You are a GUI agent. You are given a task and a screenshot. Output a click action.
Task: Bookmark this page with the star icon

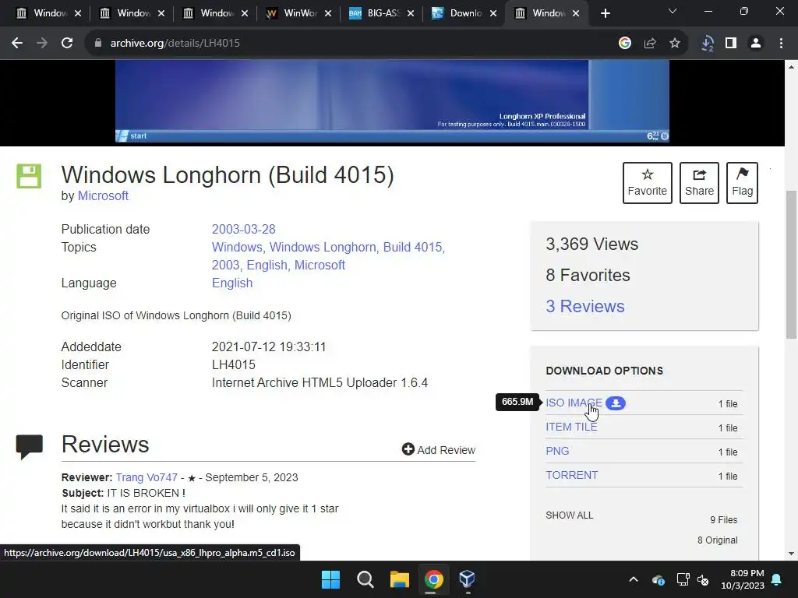(x=675, y=44)
